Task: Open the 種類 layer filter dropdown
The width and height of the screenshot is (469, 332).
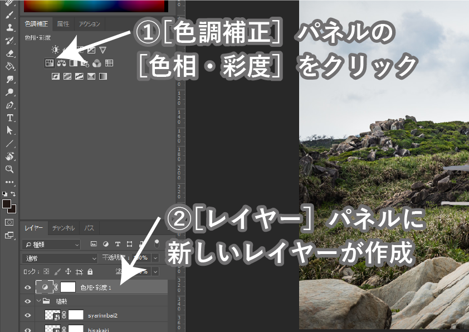Action: [x=51, y=245]
